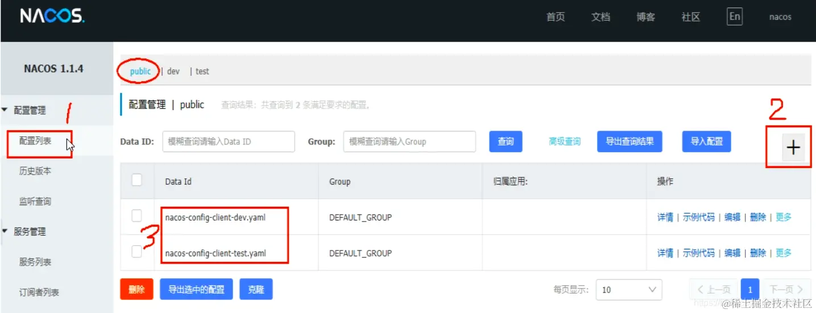Click the 查询 search button
The height and width of the screenshot is (313, 816).
pos(506,141)
